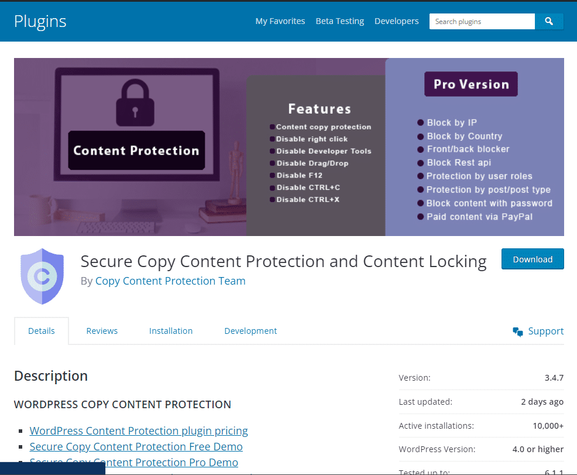Image resolution: width=577 pixels, height=475 pixels.
Task: Open Secure Copy Content Protection Free Demo
Action: coord(136,446)
